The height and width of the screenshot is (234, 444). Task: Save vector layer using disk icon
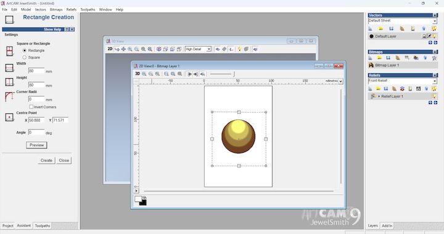point(392,28)
